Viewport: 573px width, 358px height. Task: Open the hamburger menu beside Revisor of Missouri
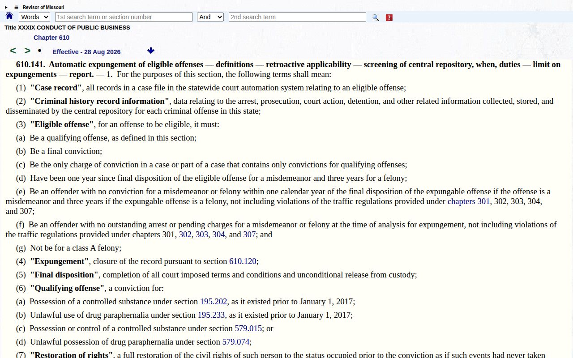(17, 8)
